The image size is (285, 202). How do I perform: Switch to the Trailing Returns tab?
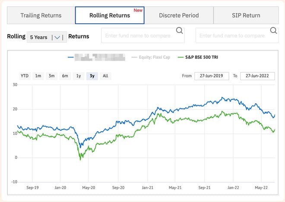(41, 16)
